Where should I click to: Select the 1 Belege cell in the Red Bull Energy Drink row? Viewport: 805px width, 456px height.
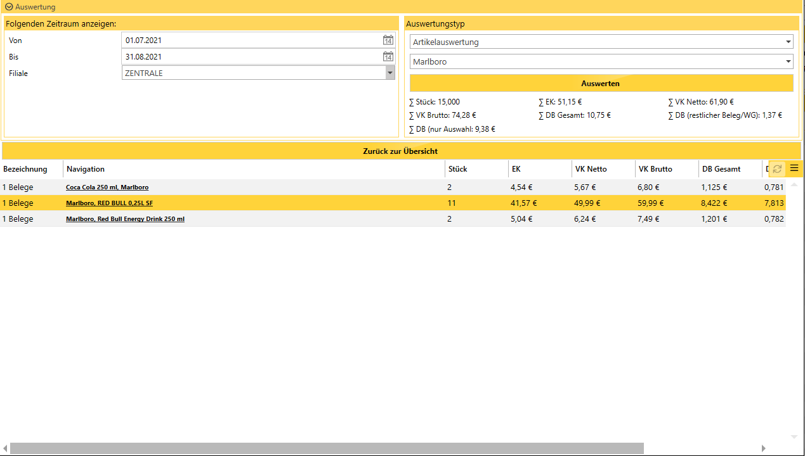click(x=18, y=219)
